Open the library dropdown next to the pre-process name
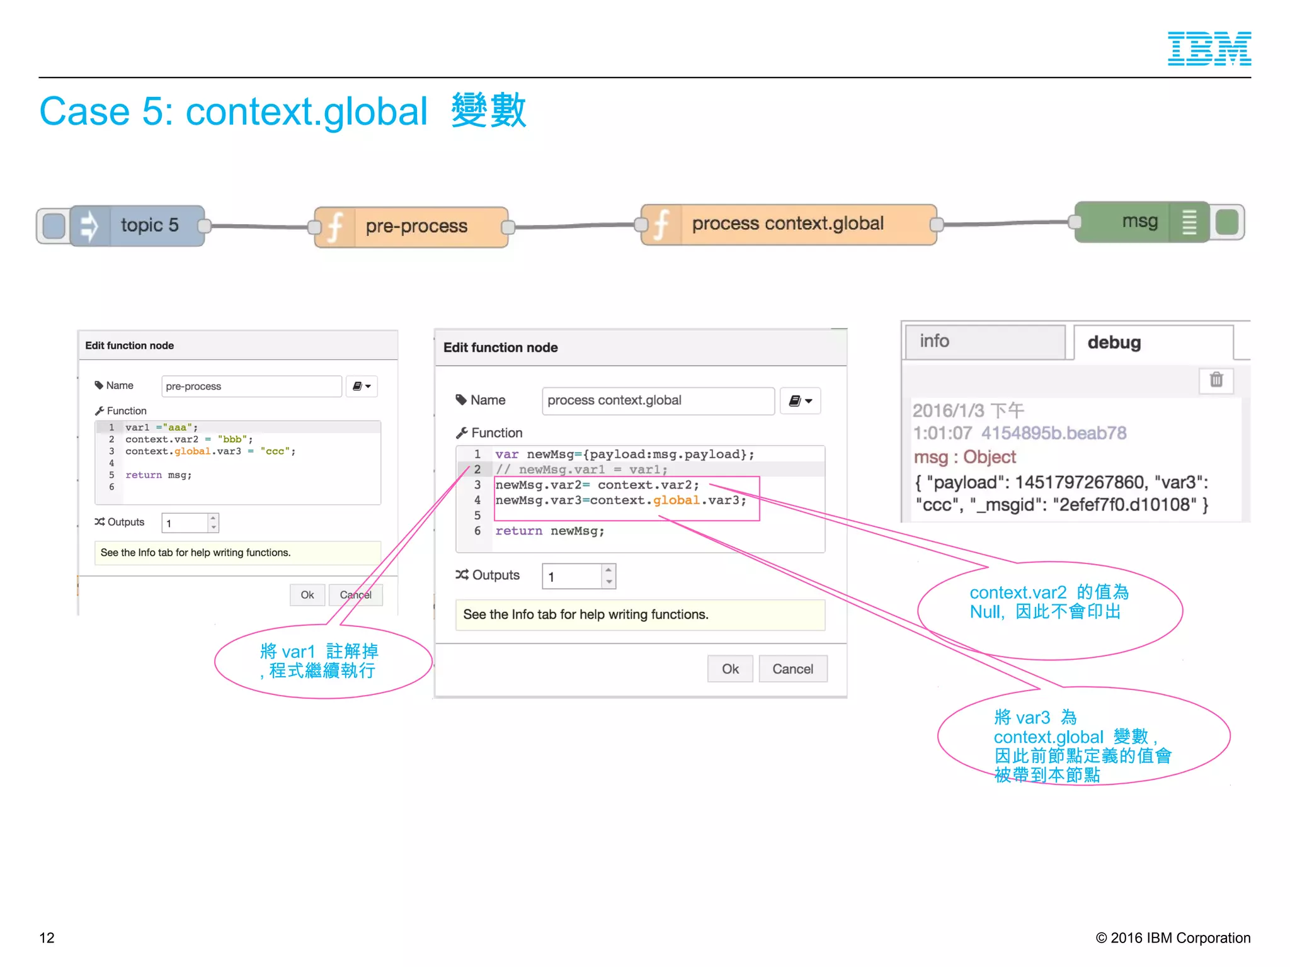The width and height of the screenshot is (1290, 967). (362, 386)
